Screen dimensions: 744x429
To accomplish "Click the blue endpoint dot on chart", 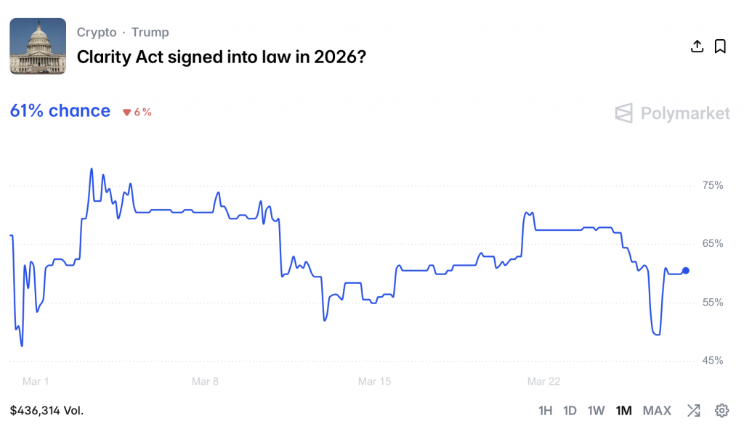I will 686,271.
